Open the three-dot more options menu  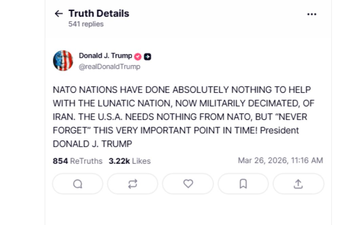click(x=312, y=14)
